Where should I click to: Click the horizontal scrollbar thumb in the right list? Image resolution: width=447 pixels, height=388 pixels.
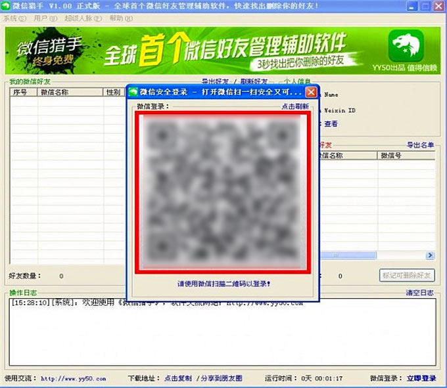[x=348, y=255]
